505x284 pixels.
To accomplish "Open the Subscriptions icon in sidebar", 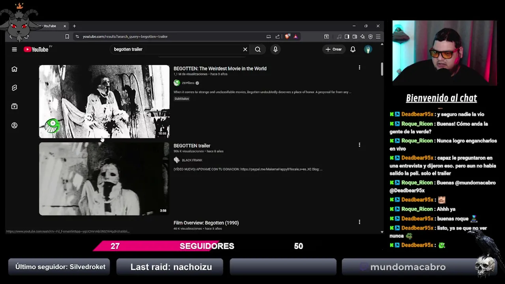I will point(14,106).
